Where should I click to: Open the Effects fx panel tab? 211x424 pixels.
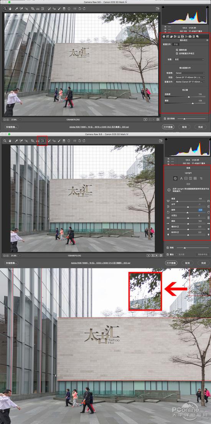[186, 36]
